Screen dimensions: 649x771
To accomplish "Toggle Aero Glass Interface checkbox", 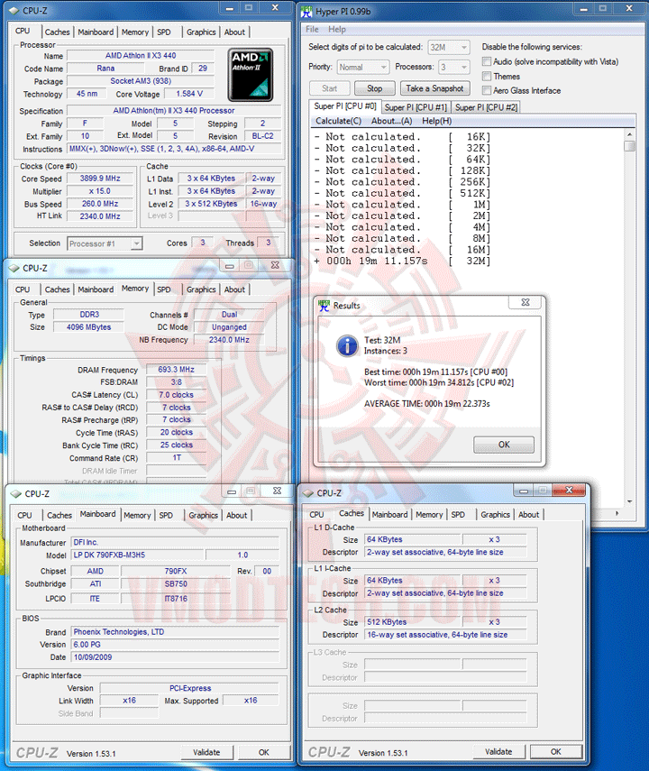I will [487, 90].
